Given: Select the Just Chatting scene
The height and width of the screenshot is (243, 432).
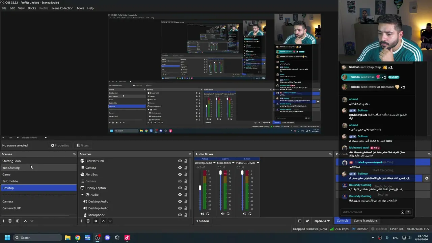Looking at the screenshot, I should pyautogui.click(x=38, y=168).
